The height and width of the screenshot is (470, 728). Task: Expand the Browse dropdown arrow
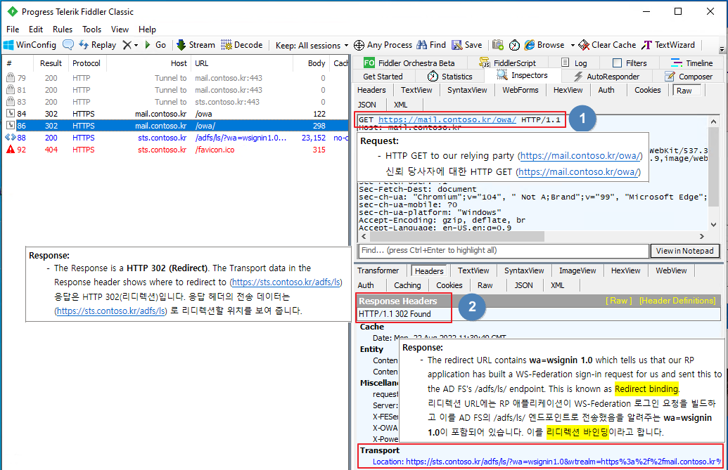573,46
